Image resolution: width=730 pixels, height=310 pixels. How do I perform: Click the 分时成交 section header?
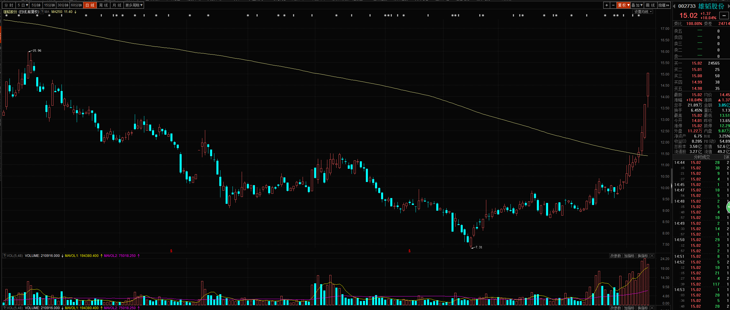[x=702, y=157]
